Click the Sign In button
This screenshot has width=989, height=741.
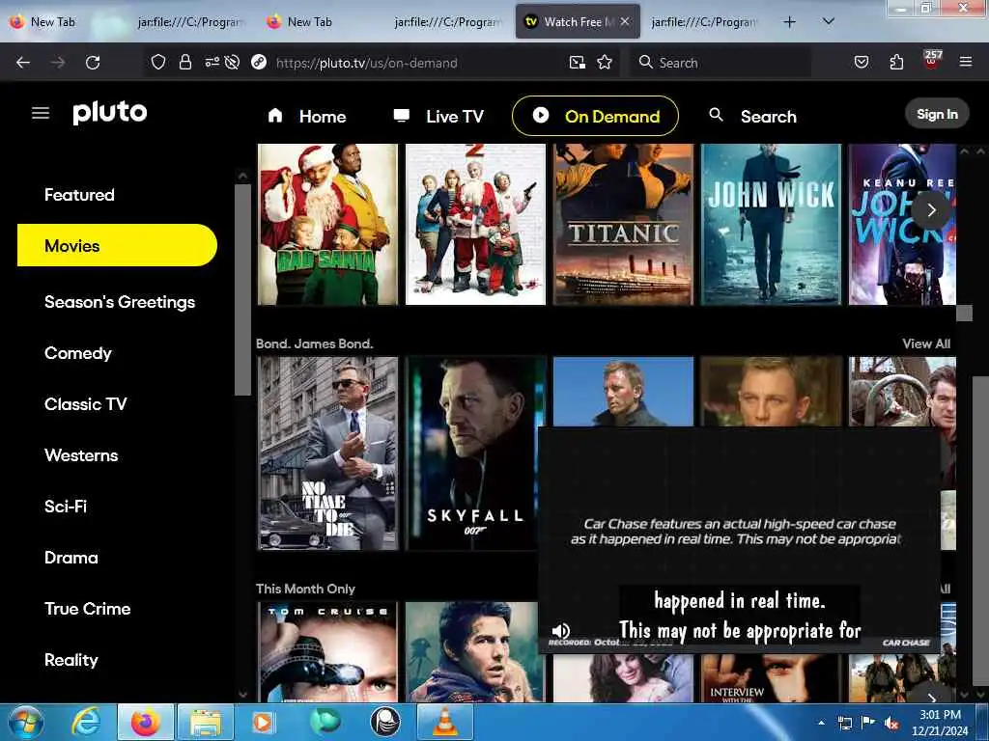click(937, 114)
